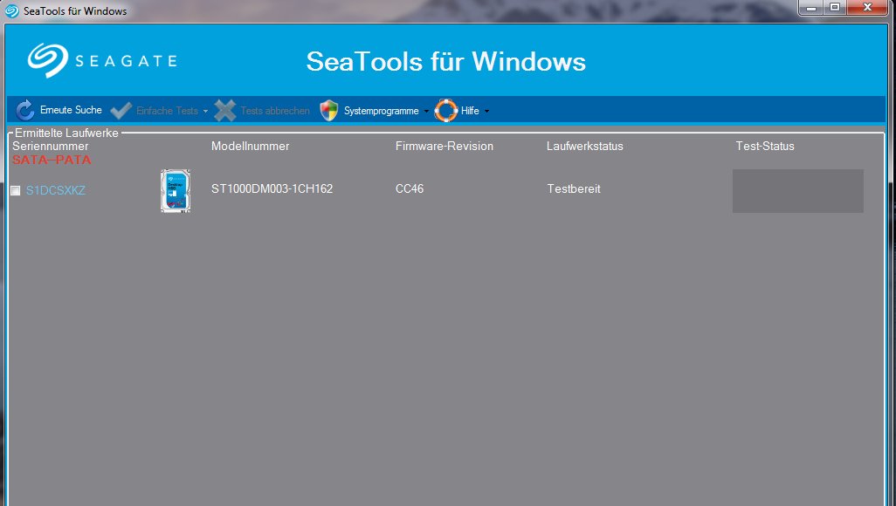Click the Ermittelte Laufwerke group title
896x506 pixels.
click(67, 133)
